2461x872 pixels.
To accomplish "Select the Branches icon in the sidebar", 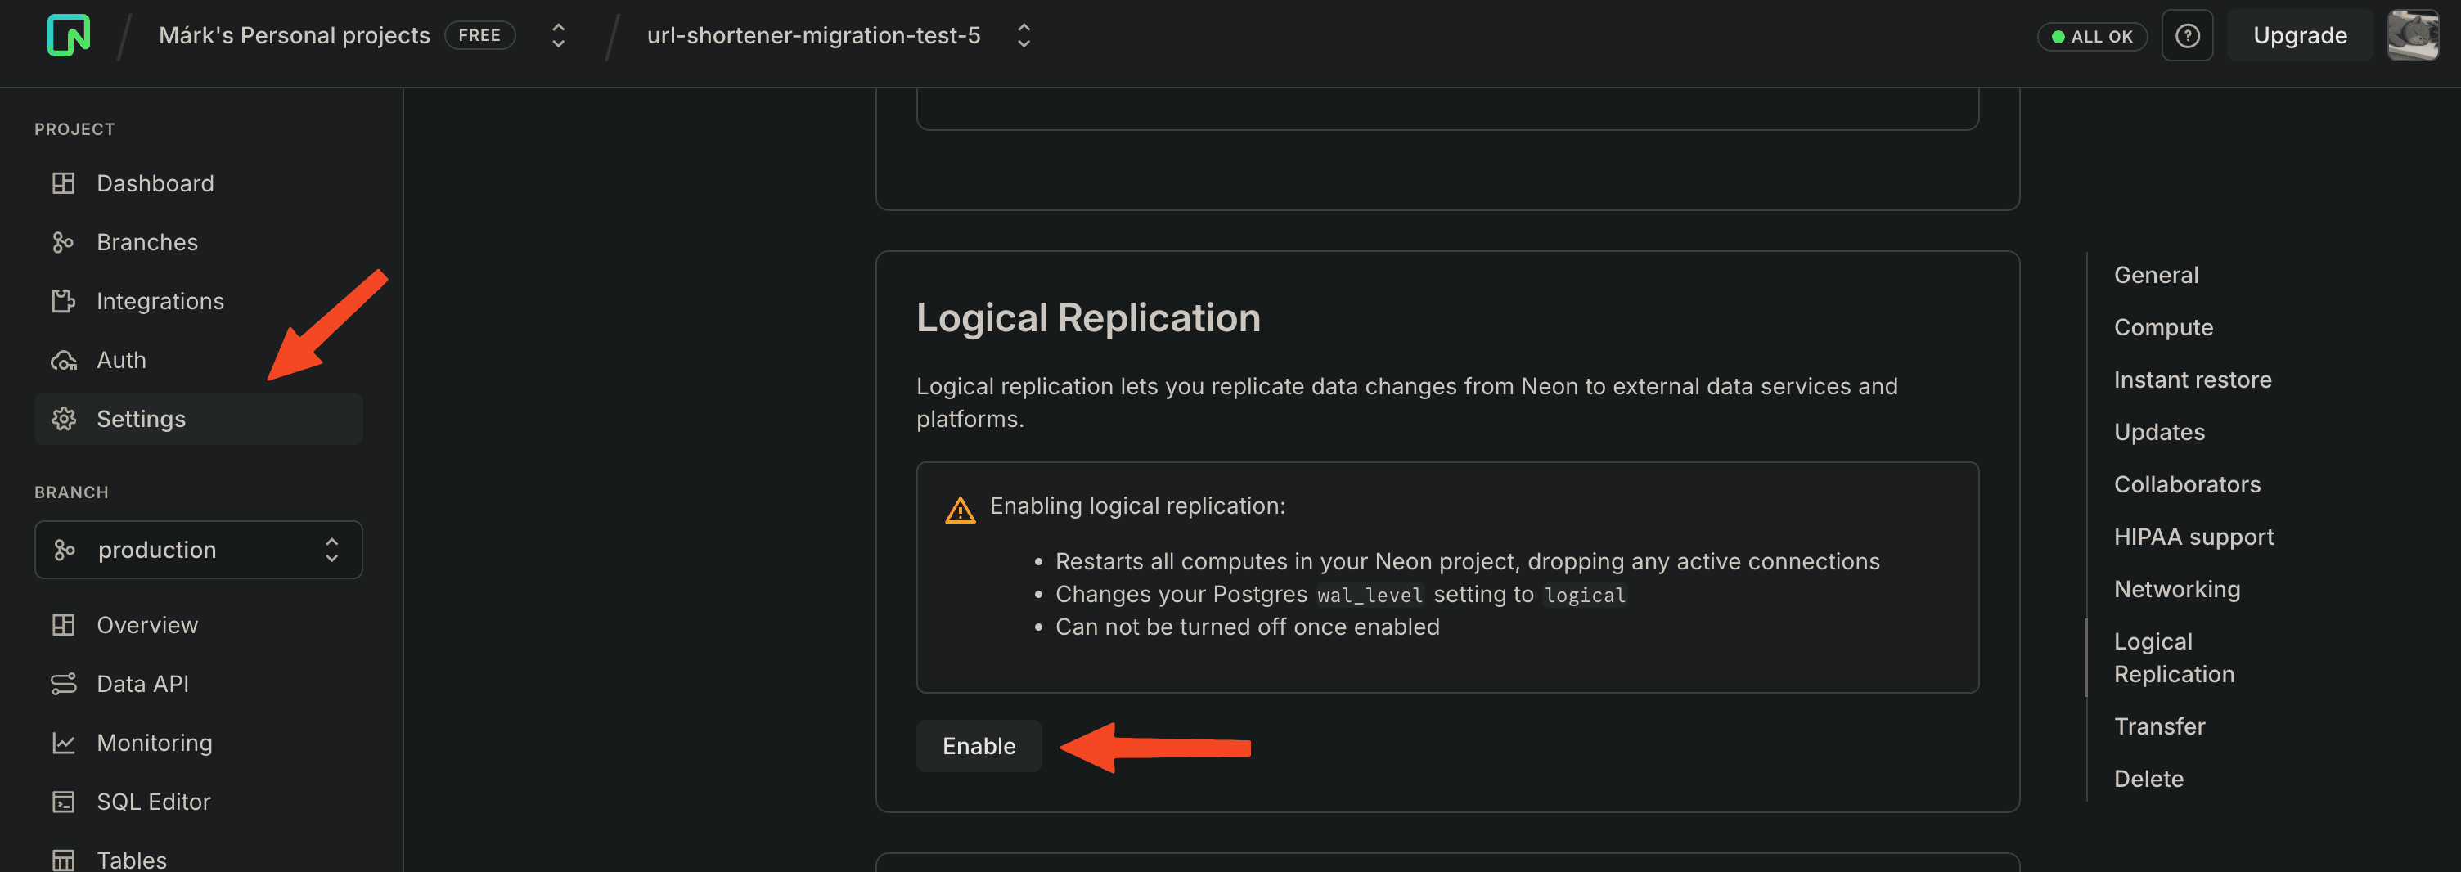I will tap(63, 241).
